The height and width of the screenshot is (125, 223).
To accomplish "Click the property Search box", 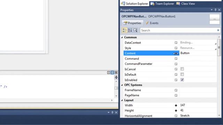I will tap(178, 30).
